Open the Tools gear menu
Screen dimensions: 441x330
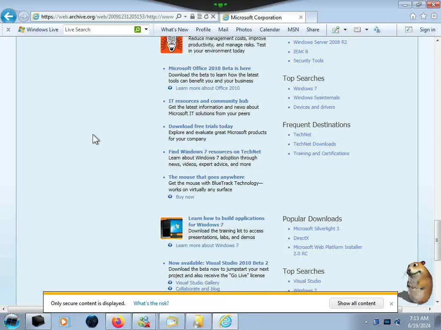tap(434, 16)
